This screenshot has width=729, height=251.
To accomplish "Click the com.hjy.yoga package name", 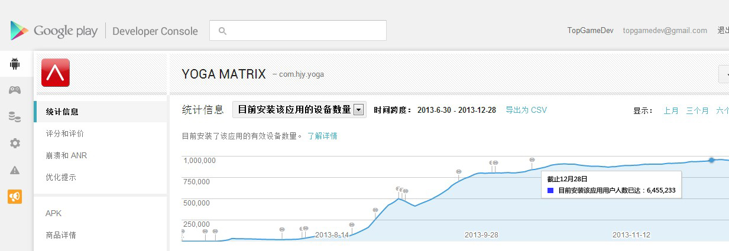I will click(x=302, y=74).
